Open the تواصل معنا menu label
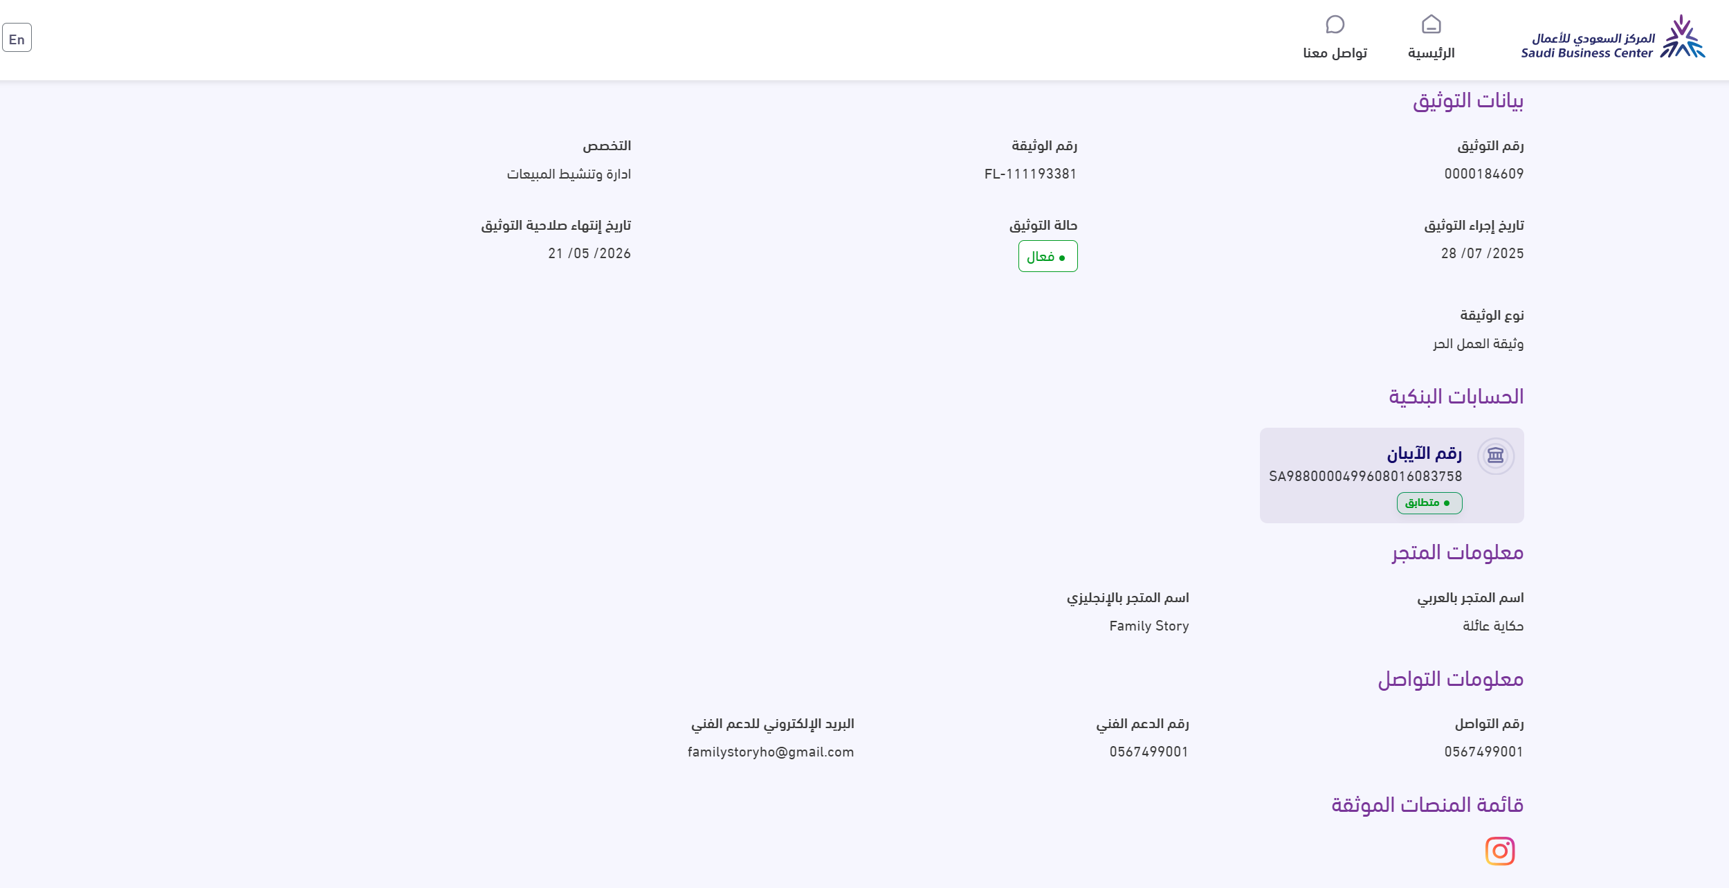The height and width of the screenshot is (888, 1729). click(x=1335, y=53)
